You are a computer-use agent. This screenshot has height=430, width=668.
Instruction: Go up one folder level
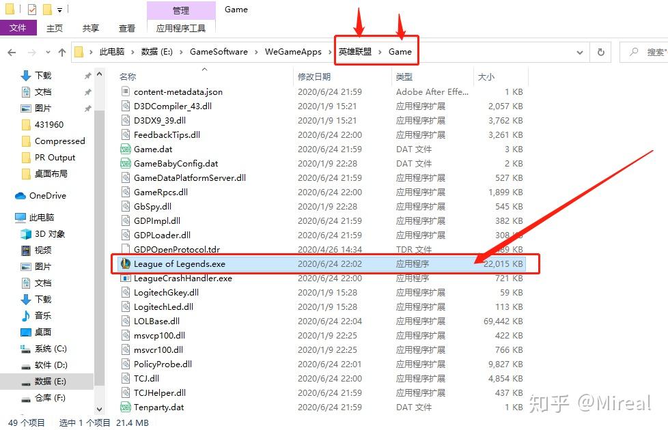click(x=62, y=53)
